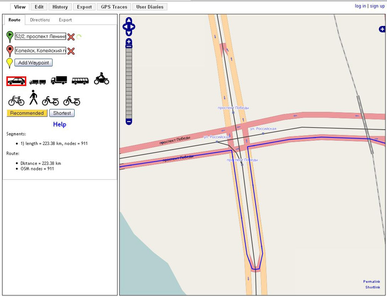Expand the map layer switcher plus
The height and width of the screenshot is (297, 387).
point(382,29)
